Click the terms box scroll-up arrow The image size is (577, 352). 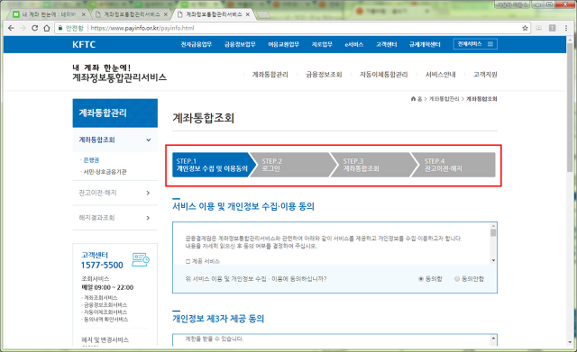[493, 226]
